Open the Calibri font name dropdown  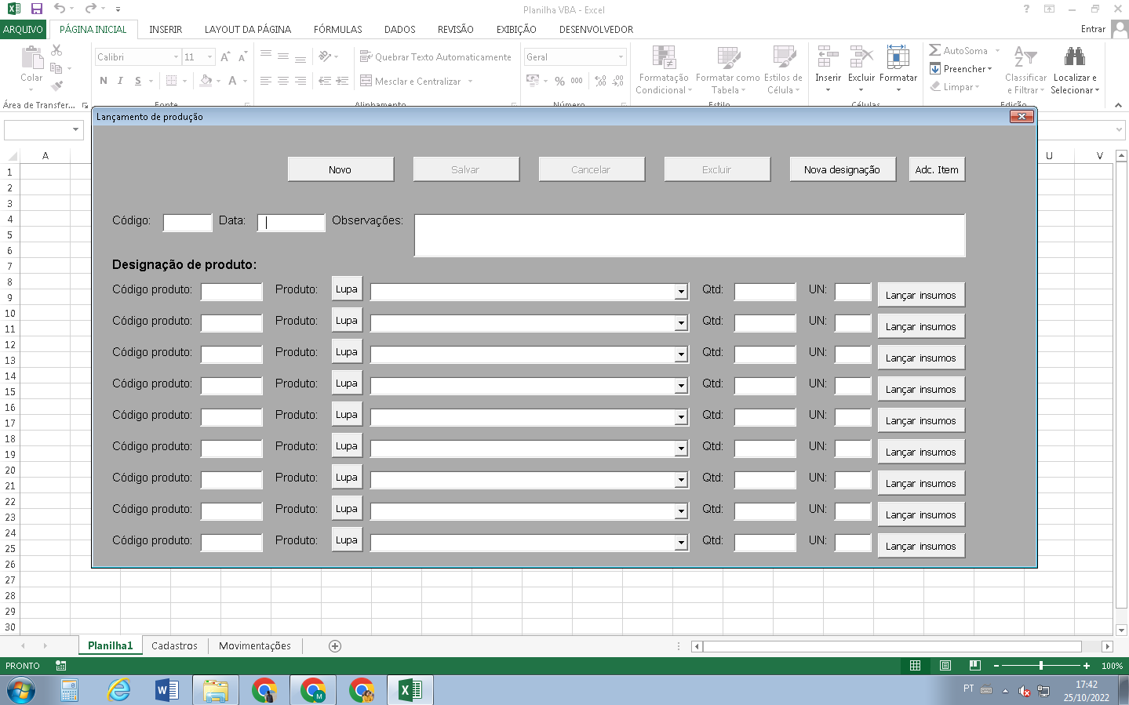tap(176, 57)
